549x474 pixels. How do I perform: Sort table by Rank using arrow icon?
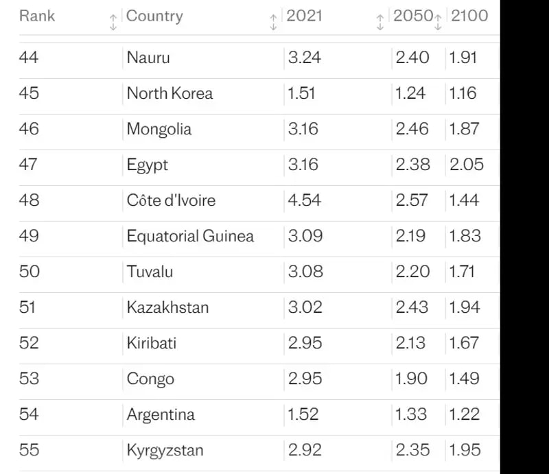[x=113, y=21]
